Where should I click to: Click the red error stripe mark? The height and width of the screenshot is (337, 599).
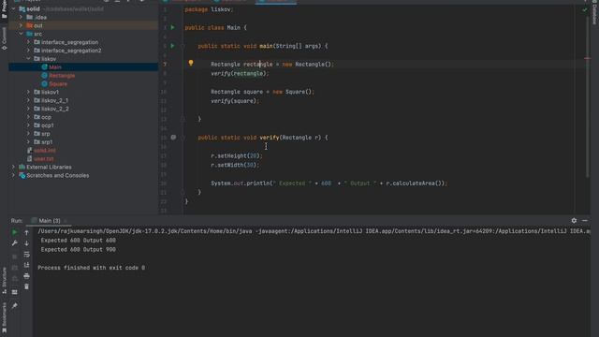pos(587,58)
